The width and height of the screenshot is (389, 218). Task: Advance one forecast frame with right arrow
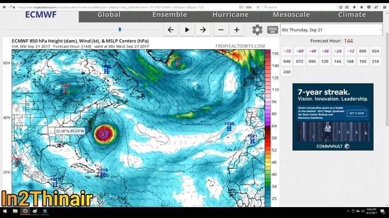point(203,30)
